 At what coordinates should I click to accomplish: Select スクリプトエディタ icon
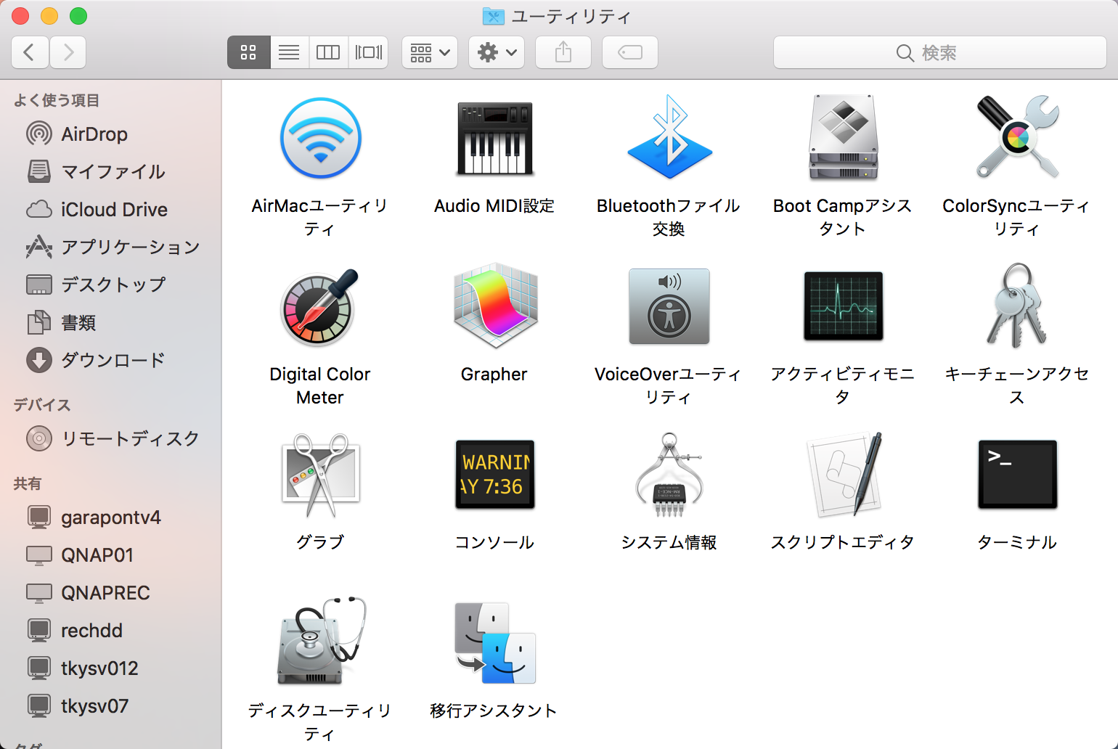click(x=844, y=474)
